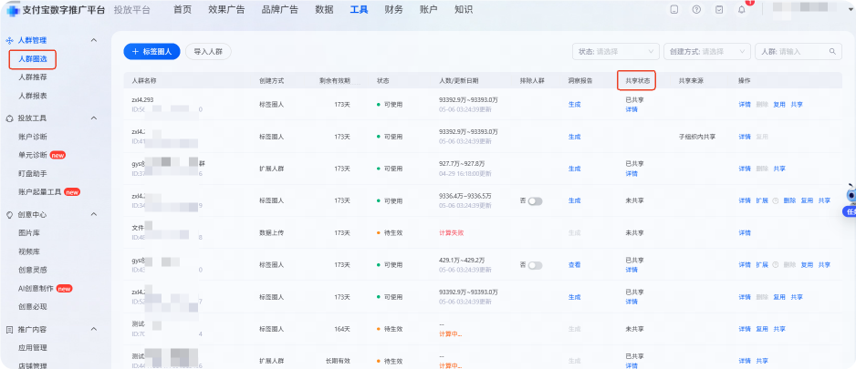Open the 效果广告 menu
856x369 pixels.
[226, 10]
